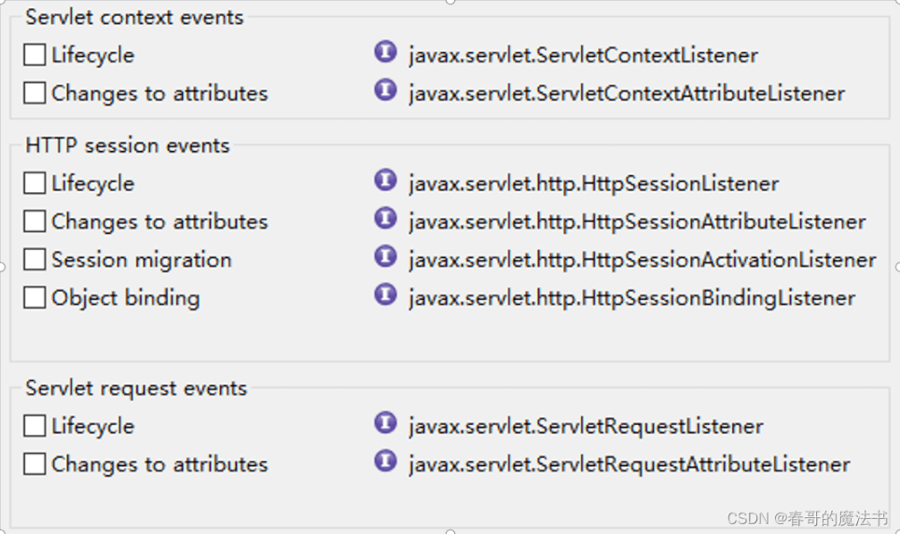Click the icon beside ServletRequestAttributeListener

(385, 461)
